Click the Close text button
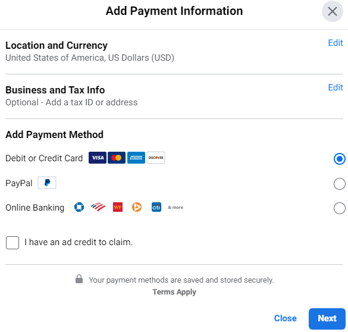The image size is (348, 332). coord(285,318)
